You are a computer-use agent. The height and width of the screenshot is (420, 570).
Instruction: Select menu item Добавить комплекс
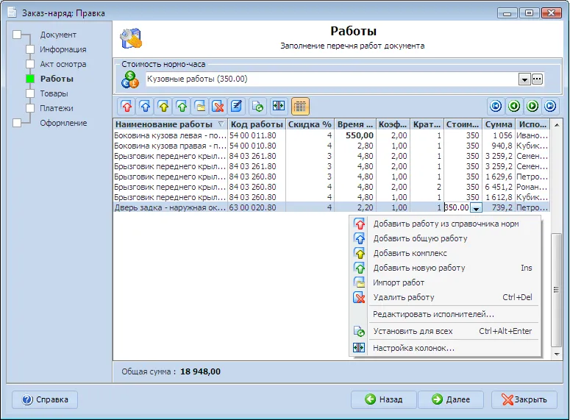click(x=446, y=253)
